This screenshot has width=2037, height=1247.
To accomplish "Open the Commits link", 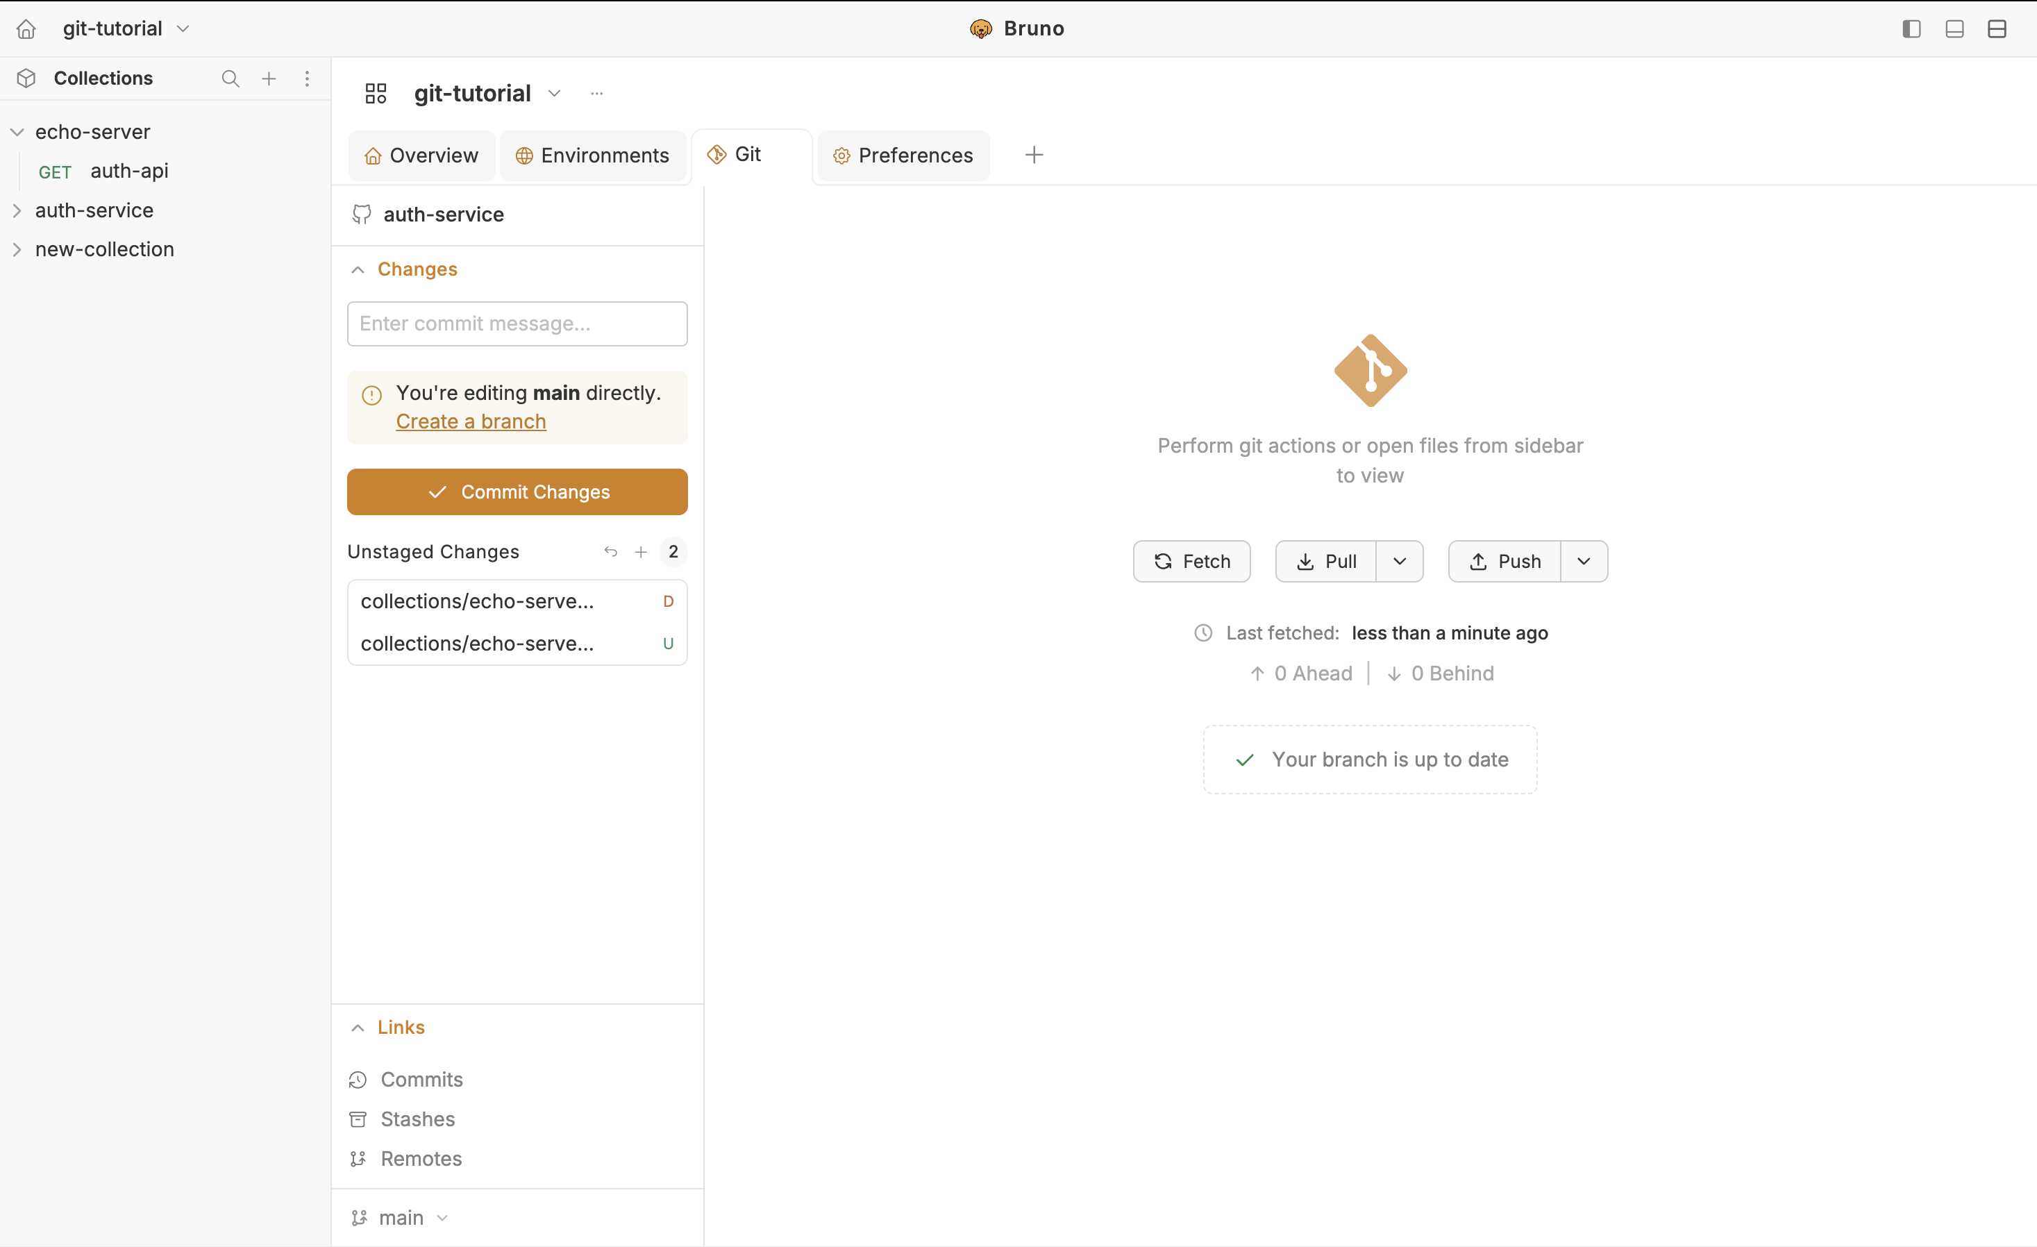I will 421,1080.
